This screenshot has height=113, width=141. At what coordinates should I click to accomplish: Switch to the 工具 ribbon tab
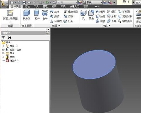tap(36, 6)
